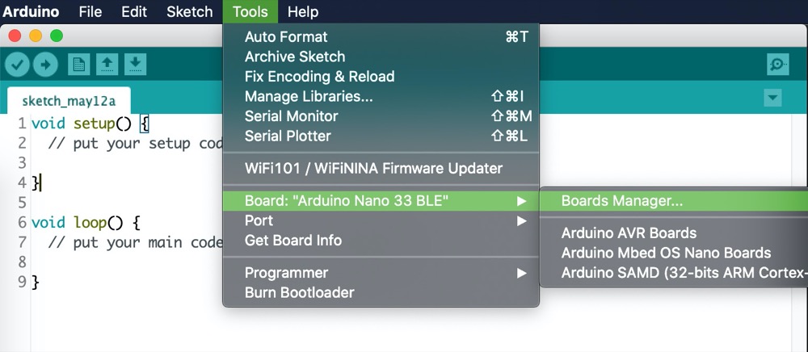Open the Help menu
The height and width of the screenshot is (352, 808).
pyautogui.click(x=303, y=11)
